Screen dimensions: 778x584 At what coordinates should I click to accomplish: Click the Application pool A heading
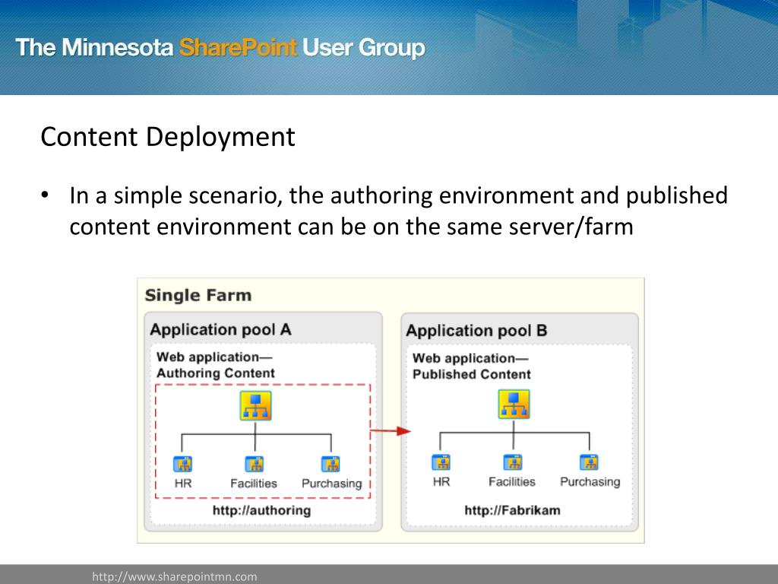point(221,330)
